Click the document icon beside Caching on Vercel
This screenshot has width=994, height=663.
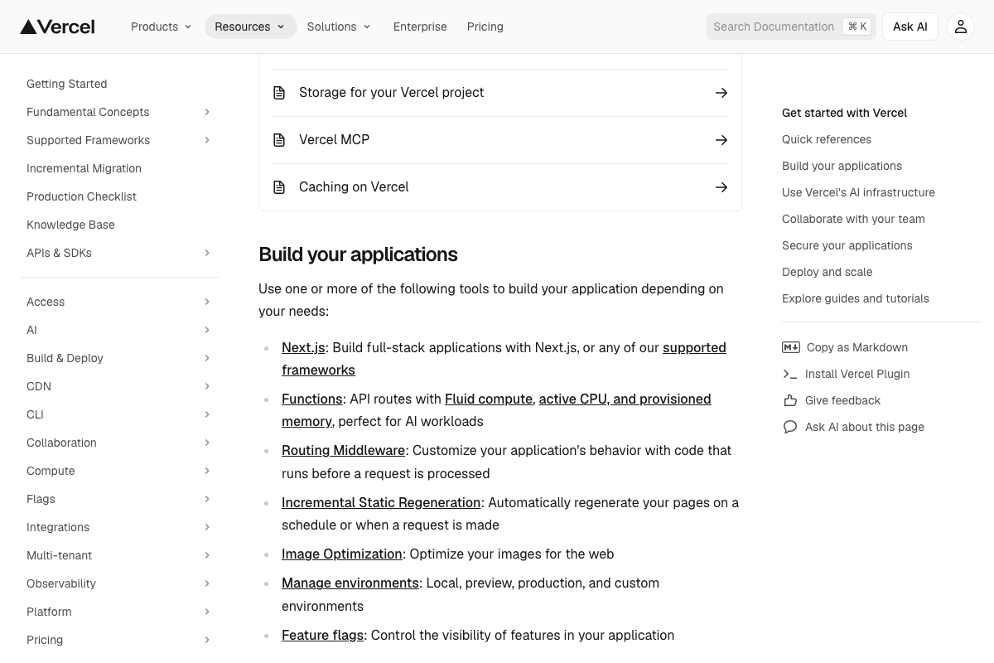click(279, 187)
